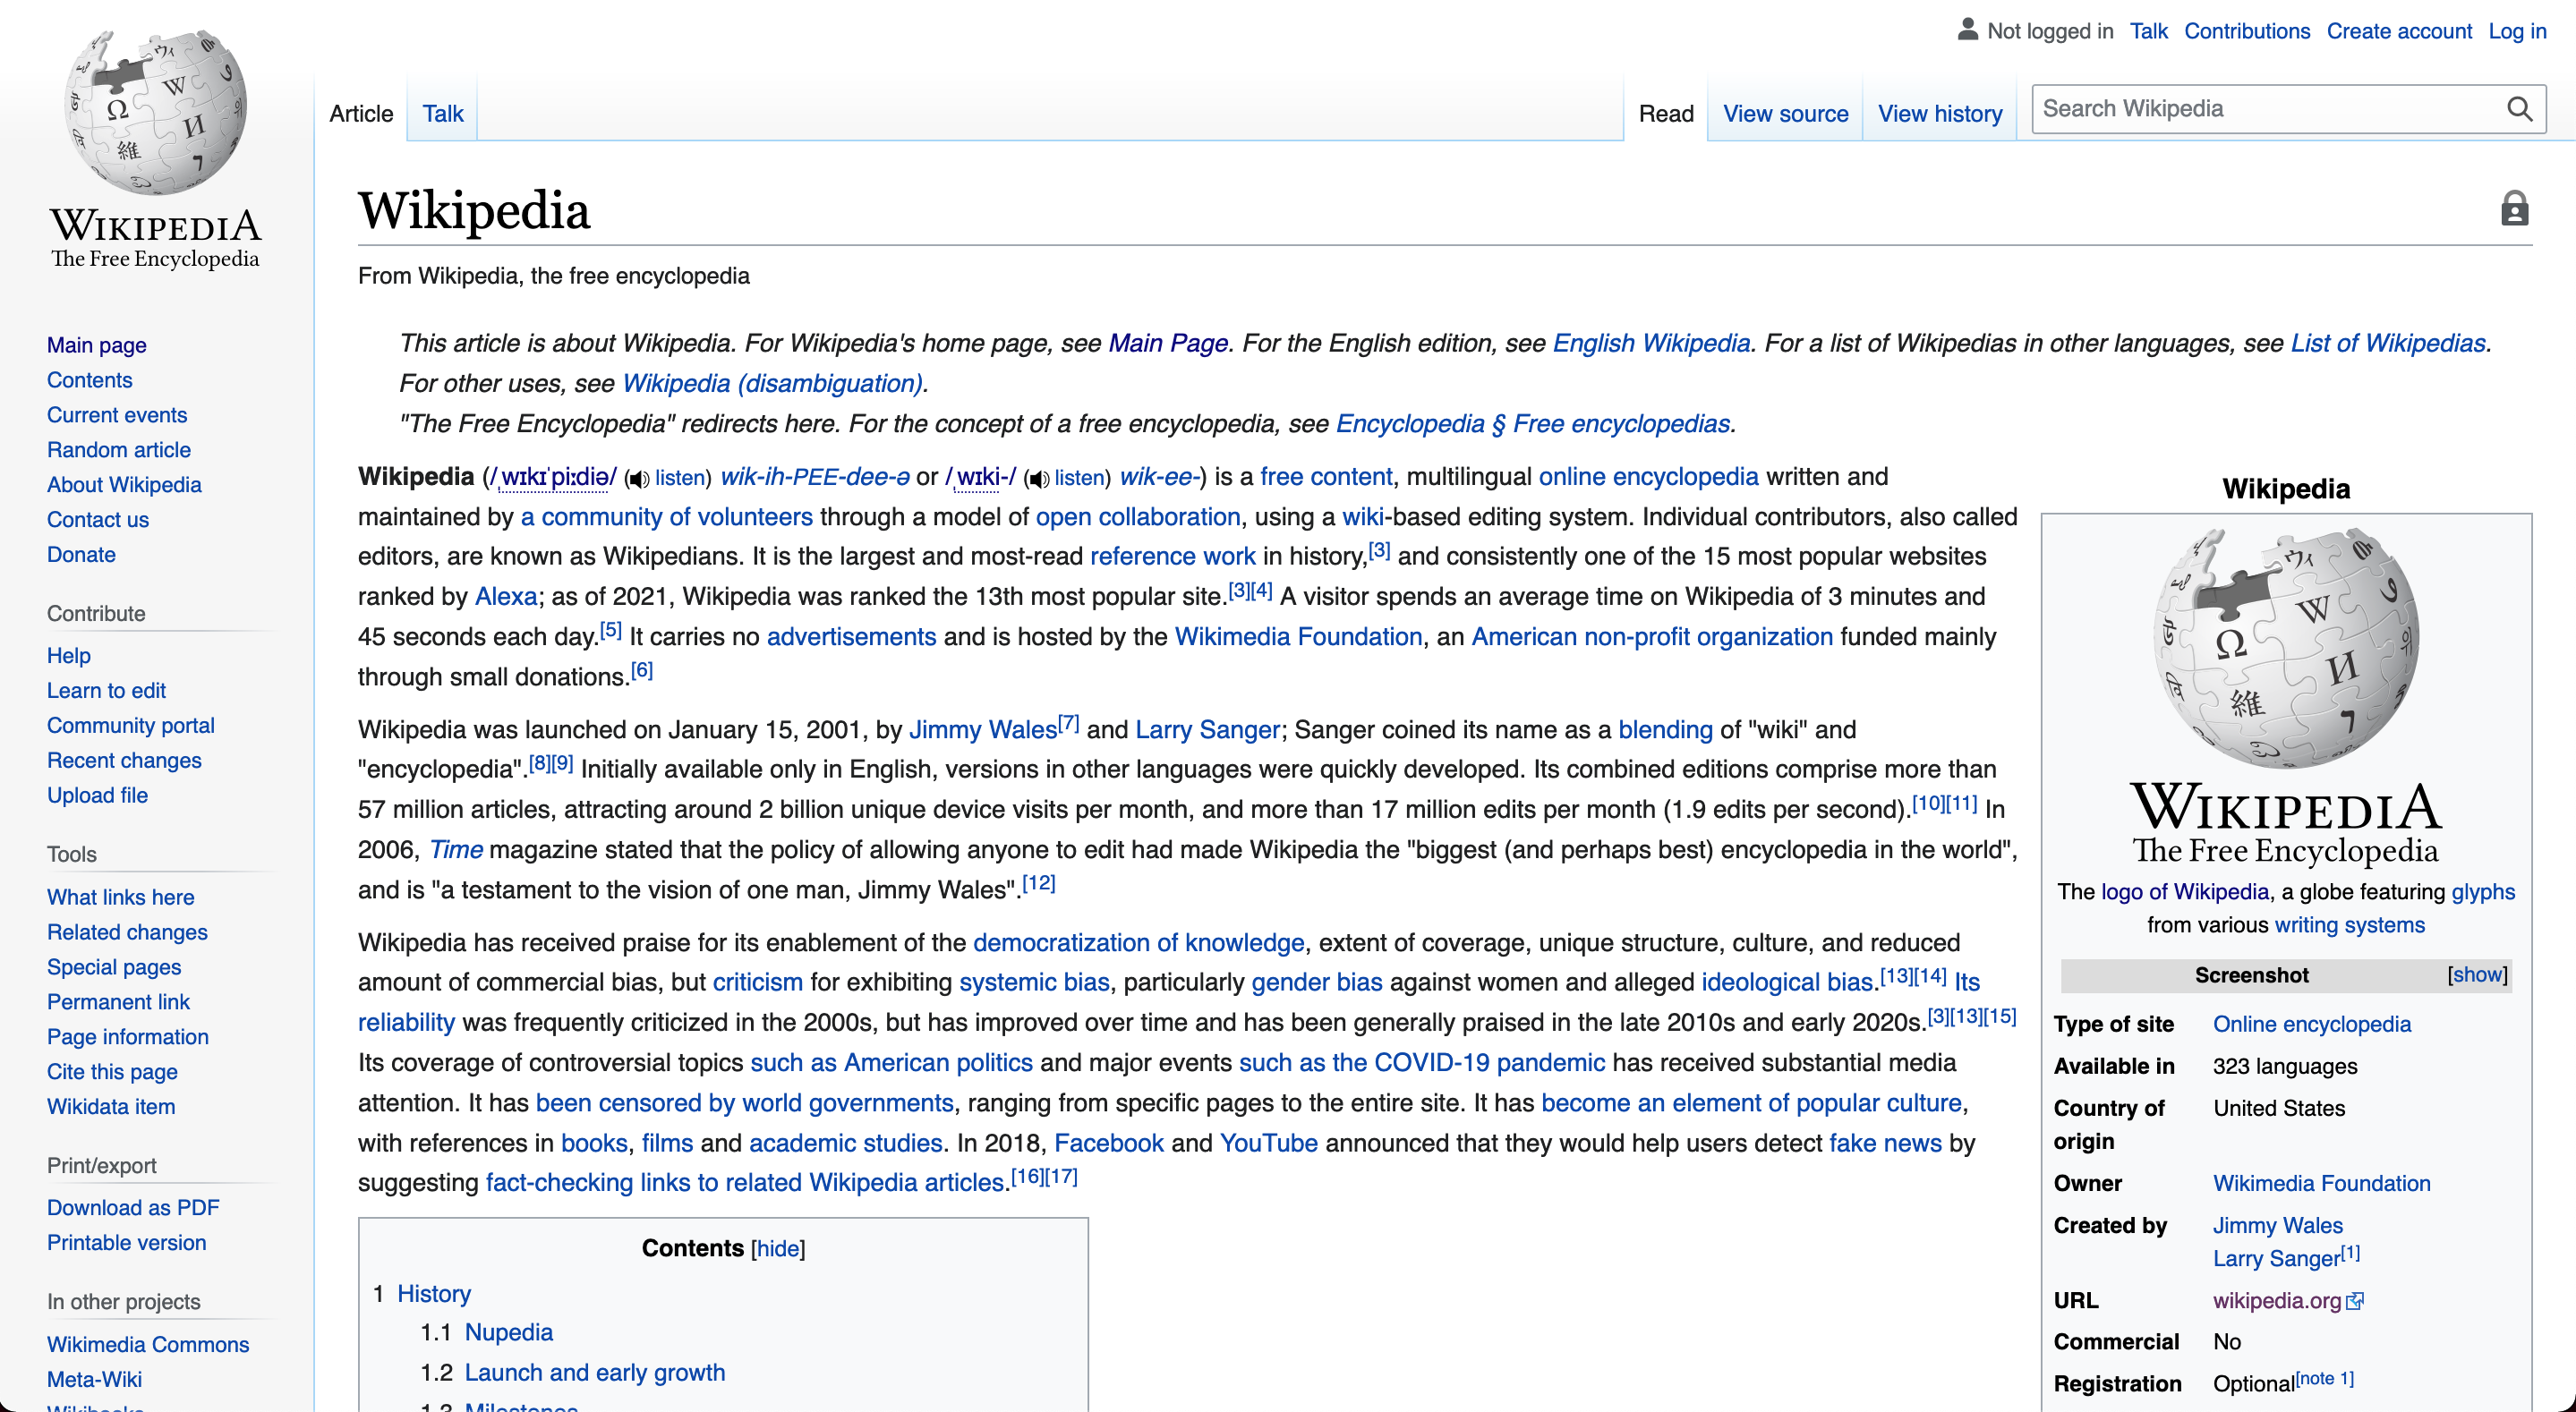Jump to History in Contents
Viewport: 2576px width, 1412px height.
coord(434,1294)
